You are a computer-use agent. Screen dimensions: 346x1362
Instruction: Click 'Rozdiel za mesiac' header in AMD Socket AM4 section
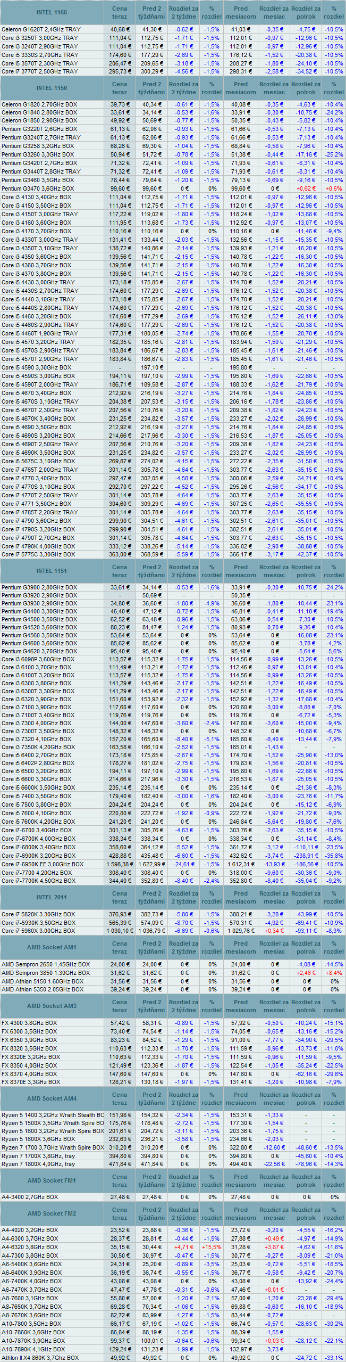coord(274,1098)
